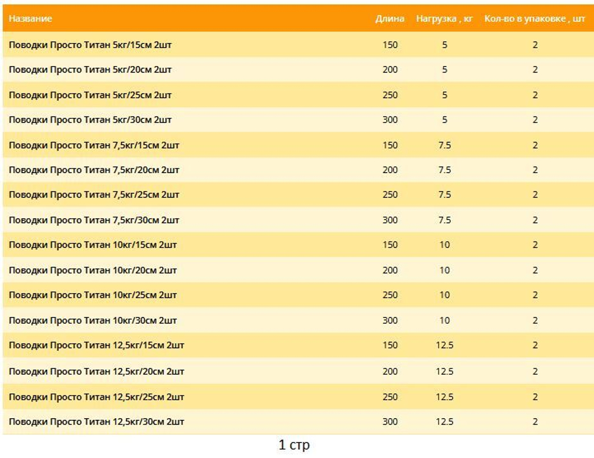
Task: Select row Поводки Просто Титан 5кг/25см 2шт
Action: (x=298, y=95)
